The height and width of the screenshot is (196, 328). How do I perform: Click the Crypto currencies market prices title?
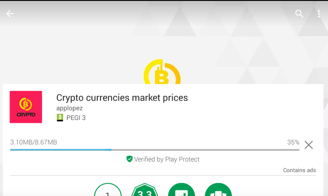point(122,98)
